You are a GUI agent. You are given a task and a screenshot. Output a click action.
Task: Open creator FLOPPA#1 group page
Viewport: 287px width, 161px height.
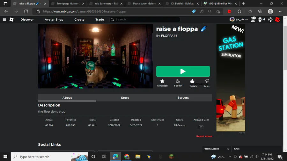(169, 36)
